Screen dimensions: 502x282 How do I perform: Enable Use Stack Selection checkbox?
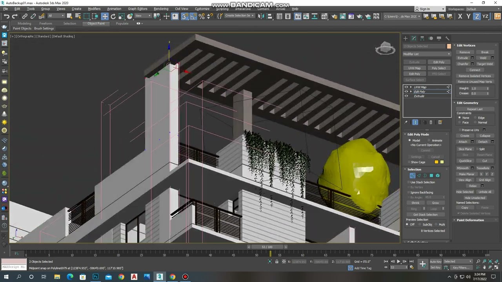pyautogui.click(x=408, y=182)
